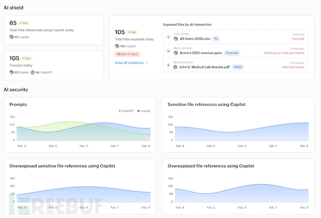Click Copilot icon in Prompts today card
Viewport: 321px width, 218px height.
12,72
